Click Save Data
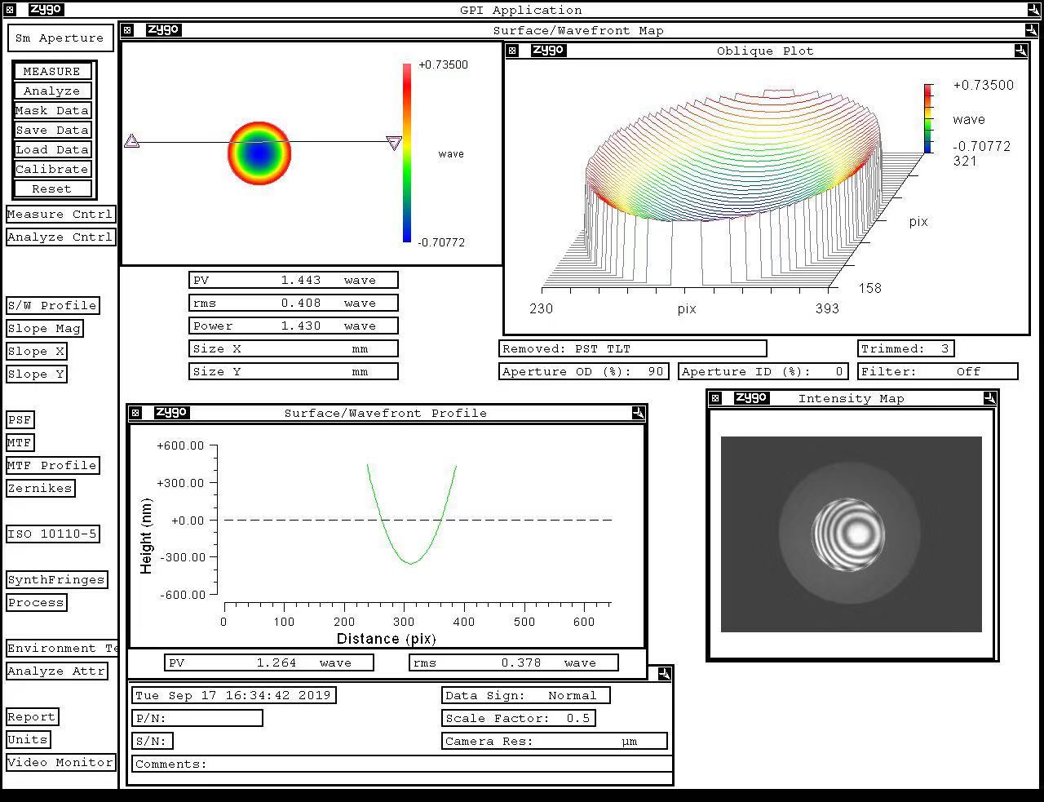Viewport: 1044px width, 802px height. click(x=52, y=131)
